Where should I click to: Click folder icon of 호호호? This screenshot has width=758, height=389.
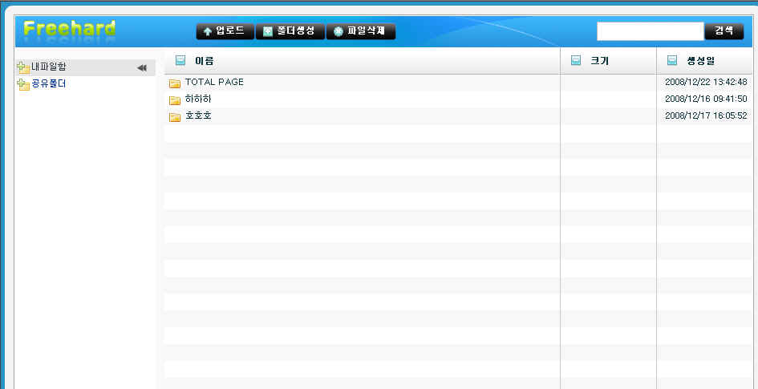point(175,117)
